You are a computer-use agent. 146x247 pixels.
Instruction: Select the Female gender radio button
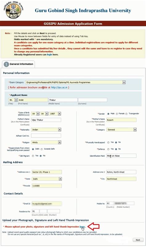117,114
